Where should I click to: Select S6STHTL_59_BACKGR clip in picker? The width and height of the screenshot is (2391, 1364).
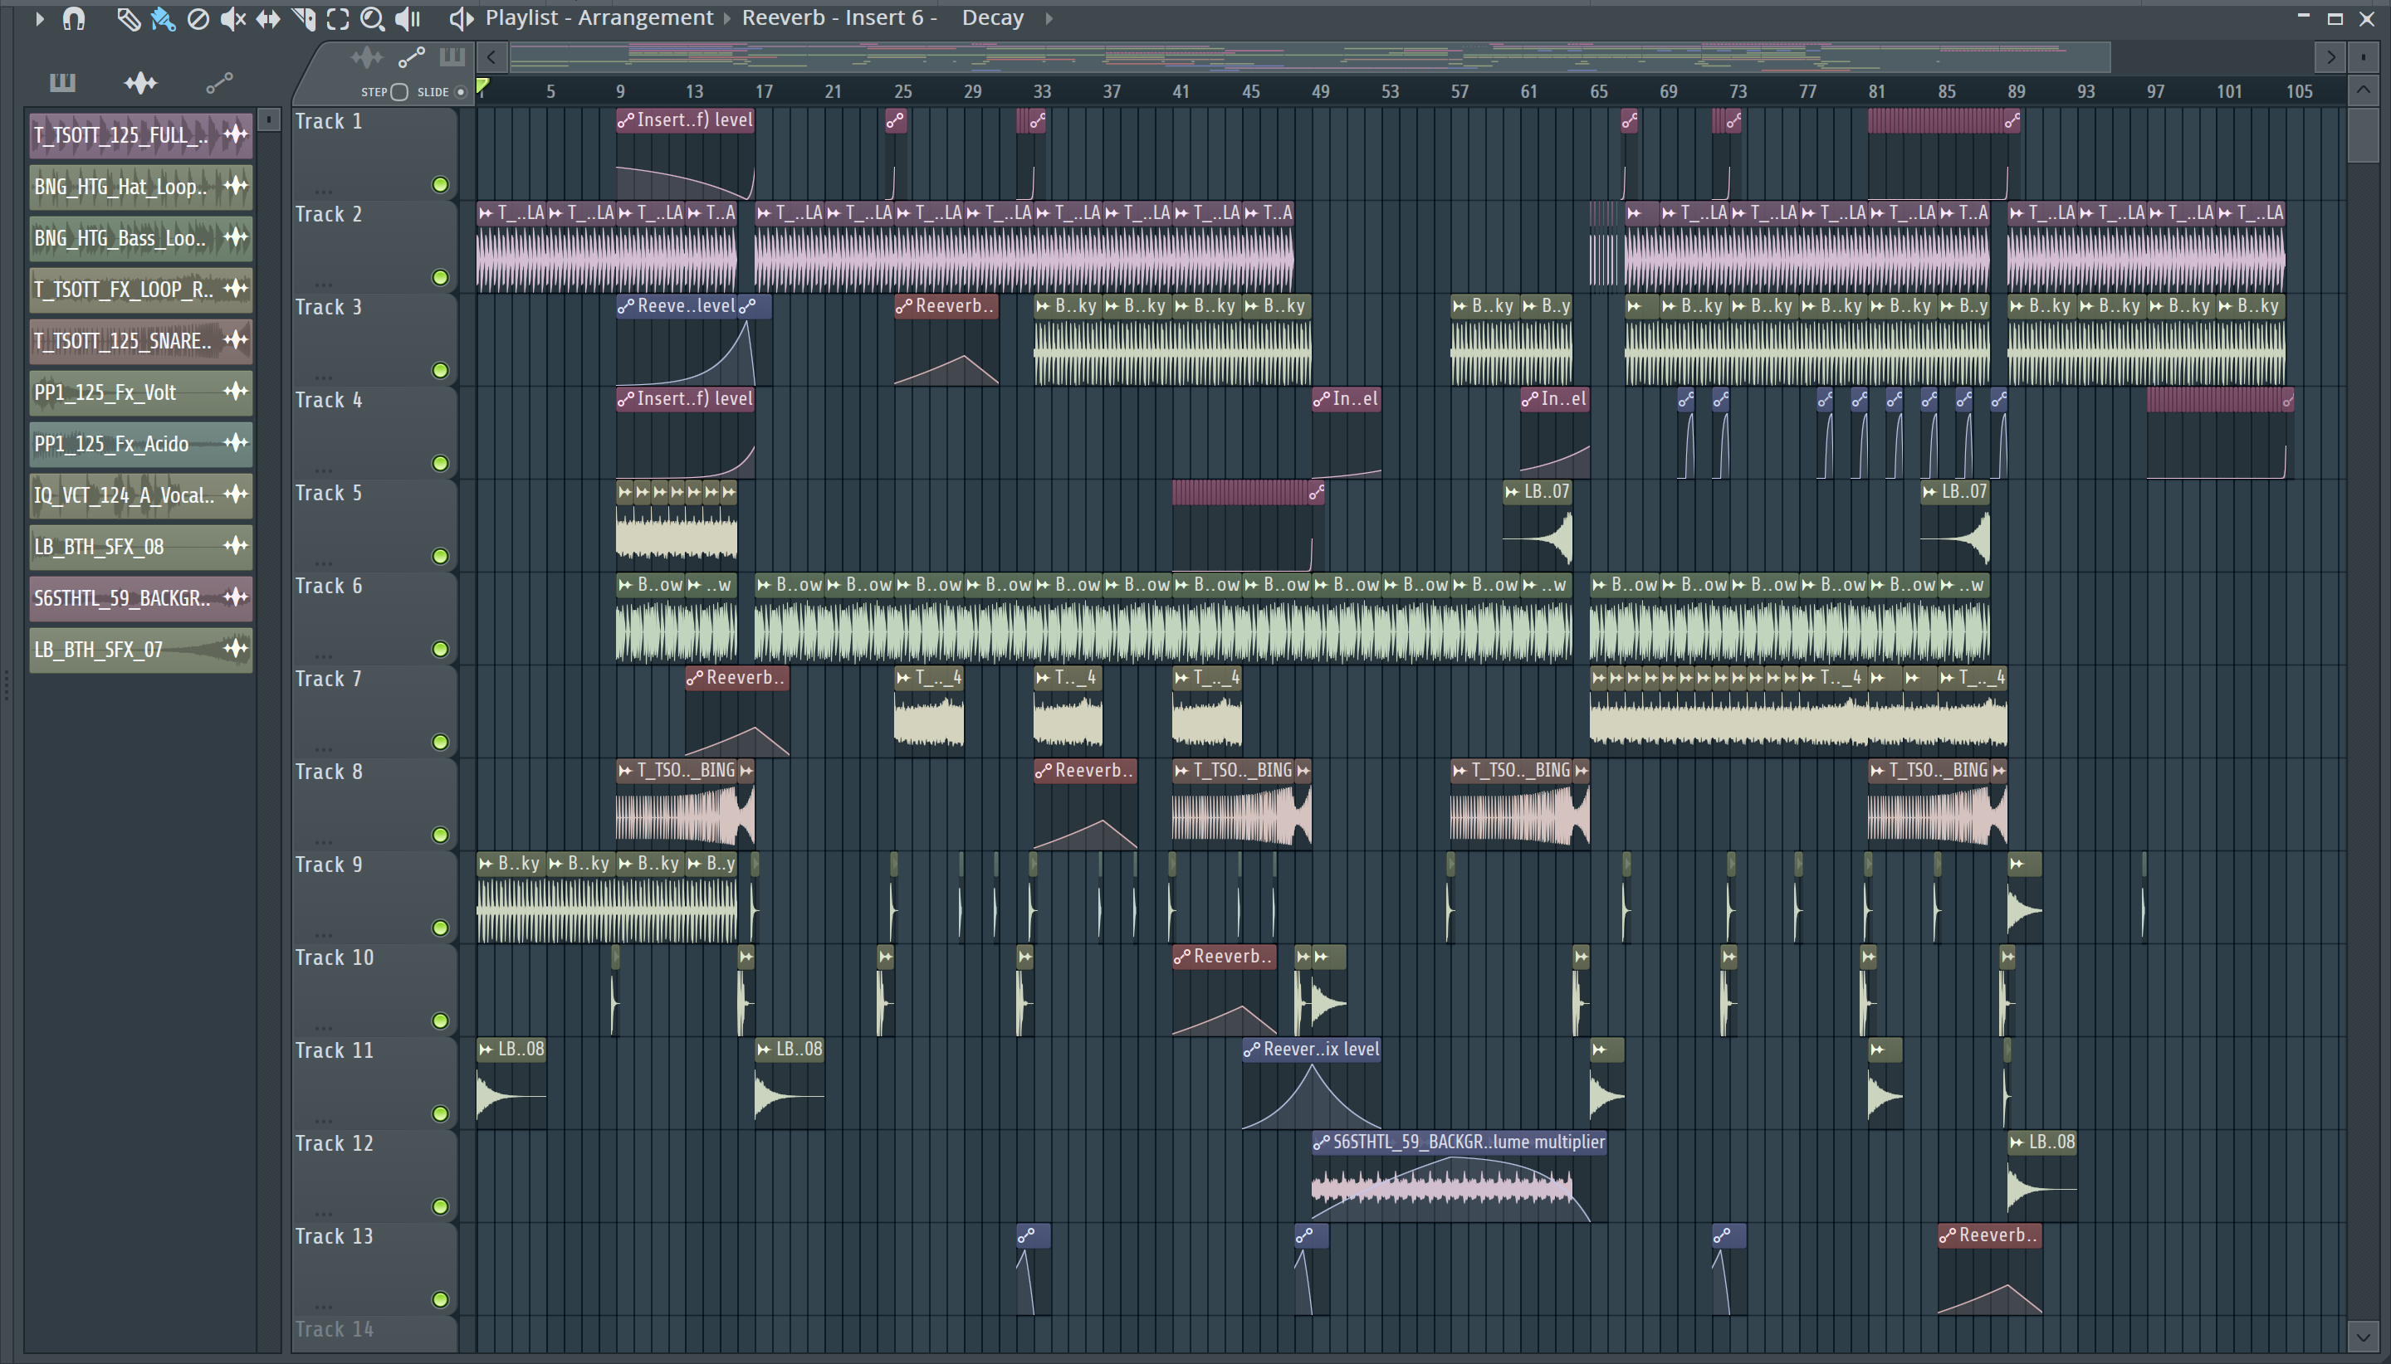tap(140, 597)
